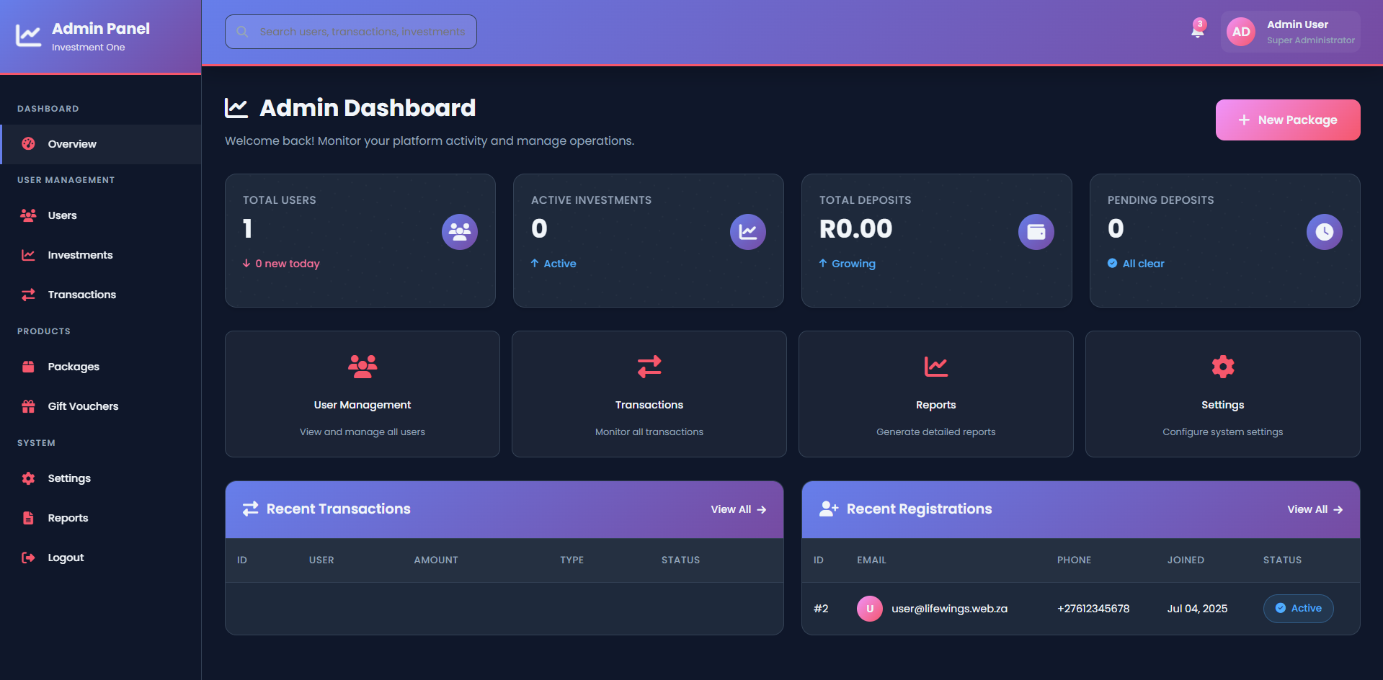Click the Users group icon in sidebar
The width and height of the screenshot is (1383, 680).
pos(28,215)
